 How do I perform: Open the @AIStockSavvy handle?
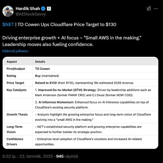pos(31,14)
